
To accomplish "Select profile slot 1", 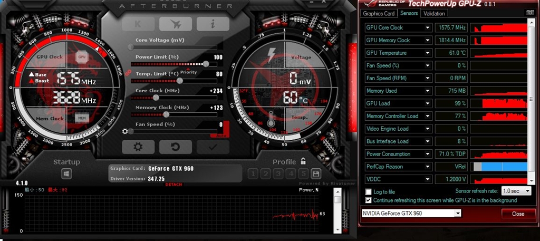I will (253, 174).
